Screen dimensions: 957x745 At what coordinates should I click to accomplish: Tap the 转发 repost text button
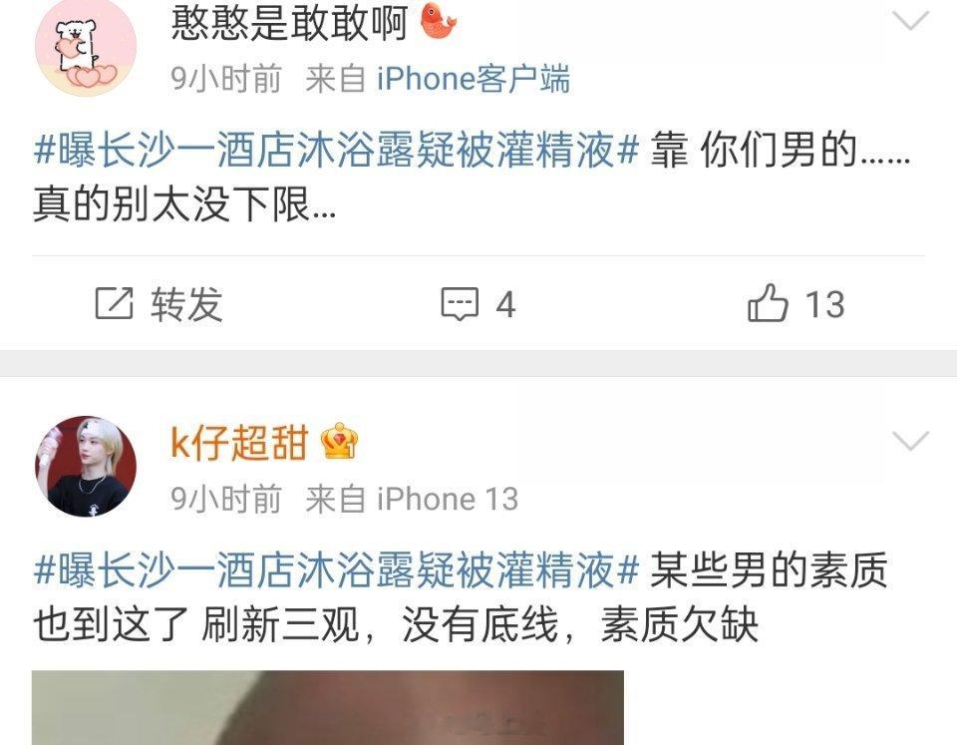point(186,304)
